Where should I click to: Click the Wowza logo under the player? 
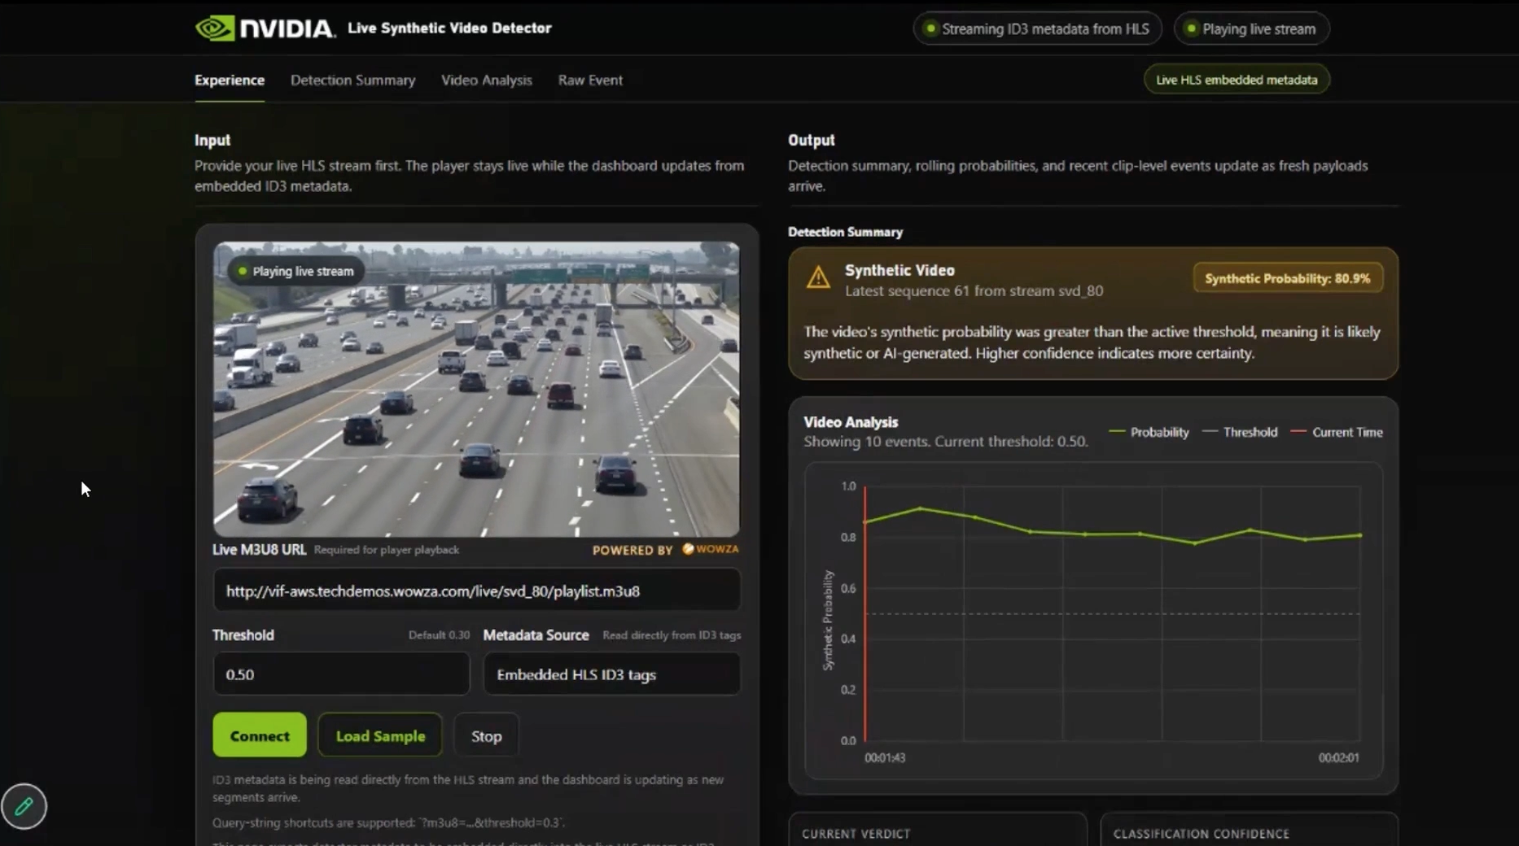711,549
